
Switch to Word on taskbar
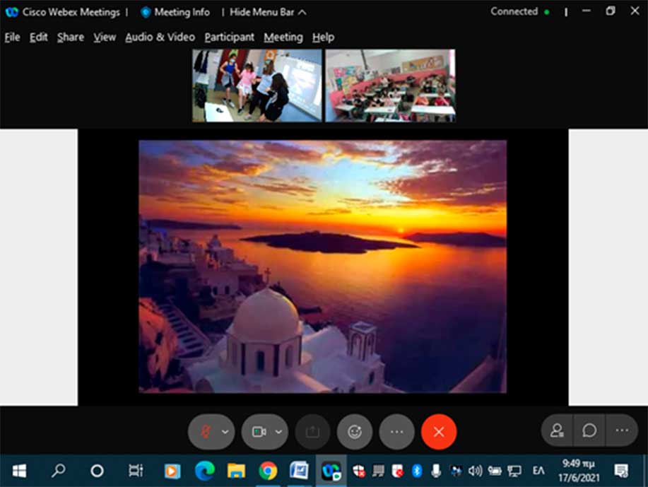pyautogui.click(x=300, y=471)
